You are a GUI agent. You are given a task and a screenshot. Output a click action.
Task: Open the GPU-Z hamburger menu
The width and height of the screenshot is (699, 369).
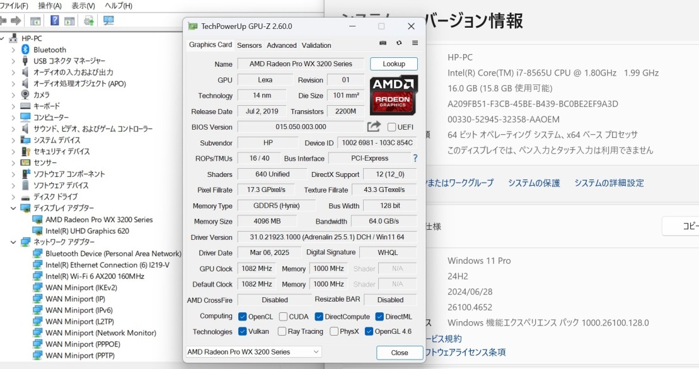tap(415, 43)
